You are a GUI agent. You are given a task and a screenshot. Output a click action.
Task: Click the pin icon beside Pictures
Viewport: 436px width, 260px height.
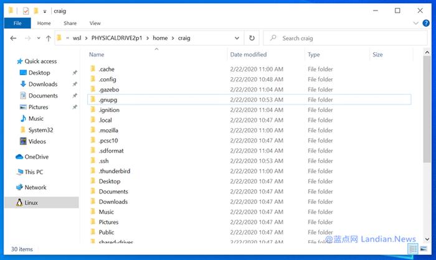click(75, 107)
